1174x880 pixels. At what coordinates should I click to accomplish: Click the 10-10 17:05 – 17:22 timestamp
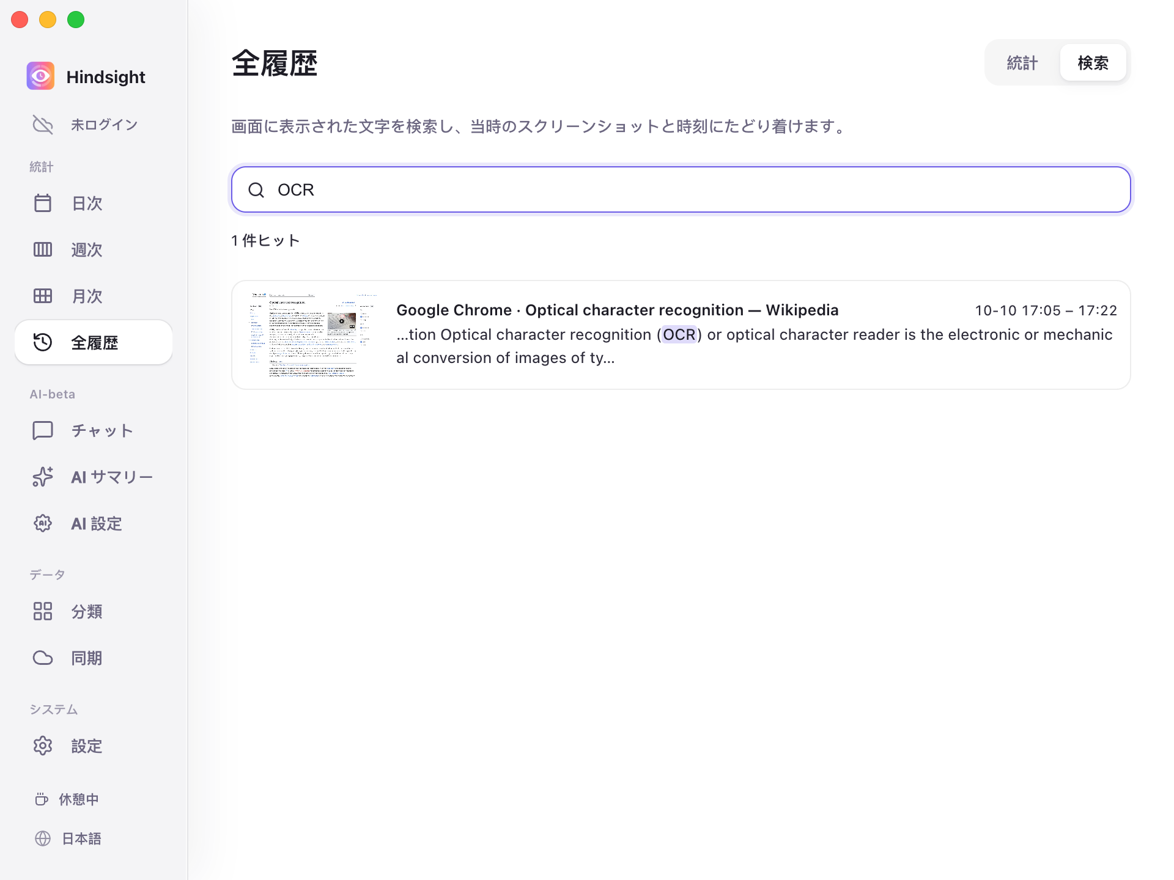[1046, 310]
